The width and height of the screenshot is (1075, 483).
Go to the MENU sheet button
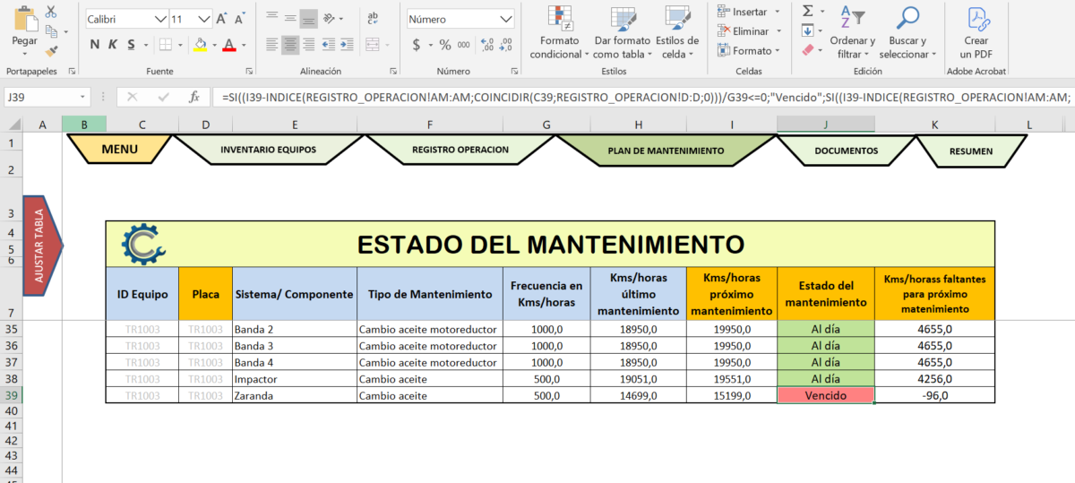tap(120, 149)
